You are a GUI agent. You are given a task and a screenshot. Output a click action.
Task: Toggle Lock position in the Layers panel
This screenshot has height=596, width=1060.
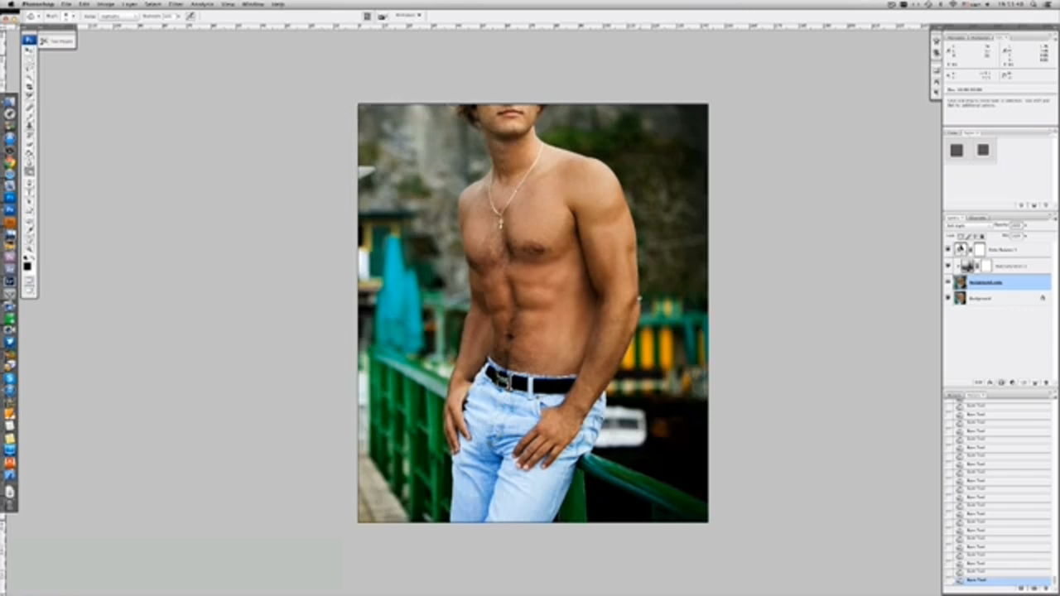(x=975, y=236)
